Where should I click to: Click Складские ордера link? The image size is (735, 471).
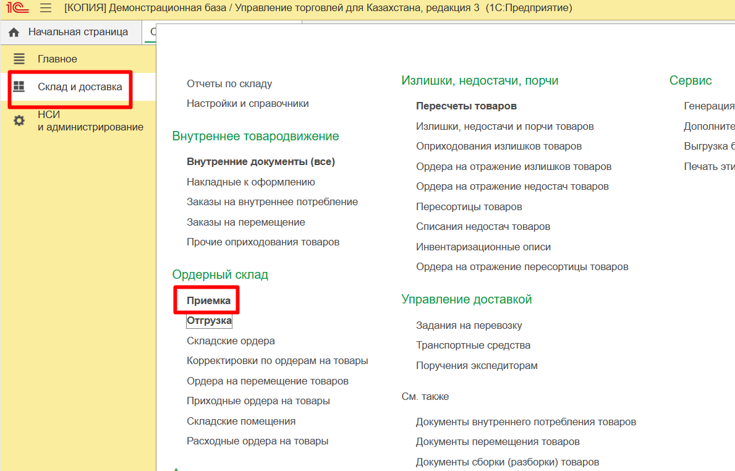231,341
